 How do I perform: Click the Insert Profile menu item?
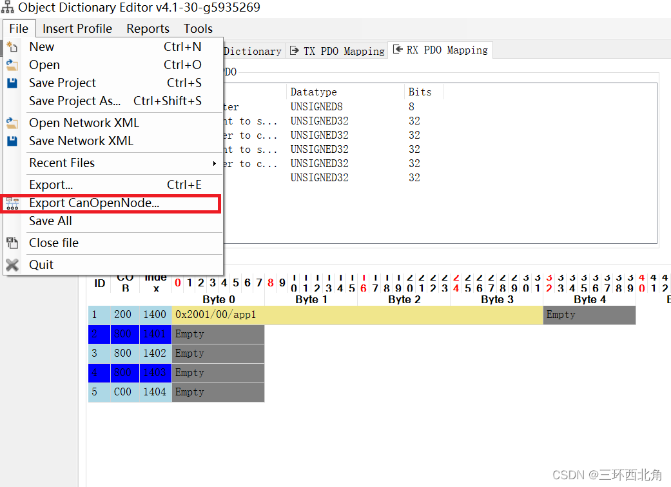tap(77, 28)
